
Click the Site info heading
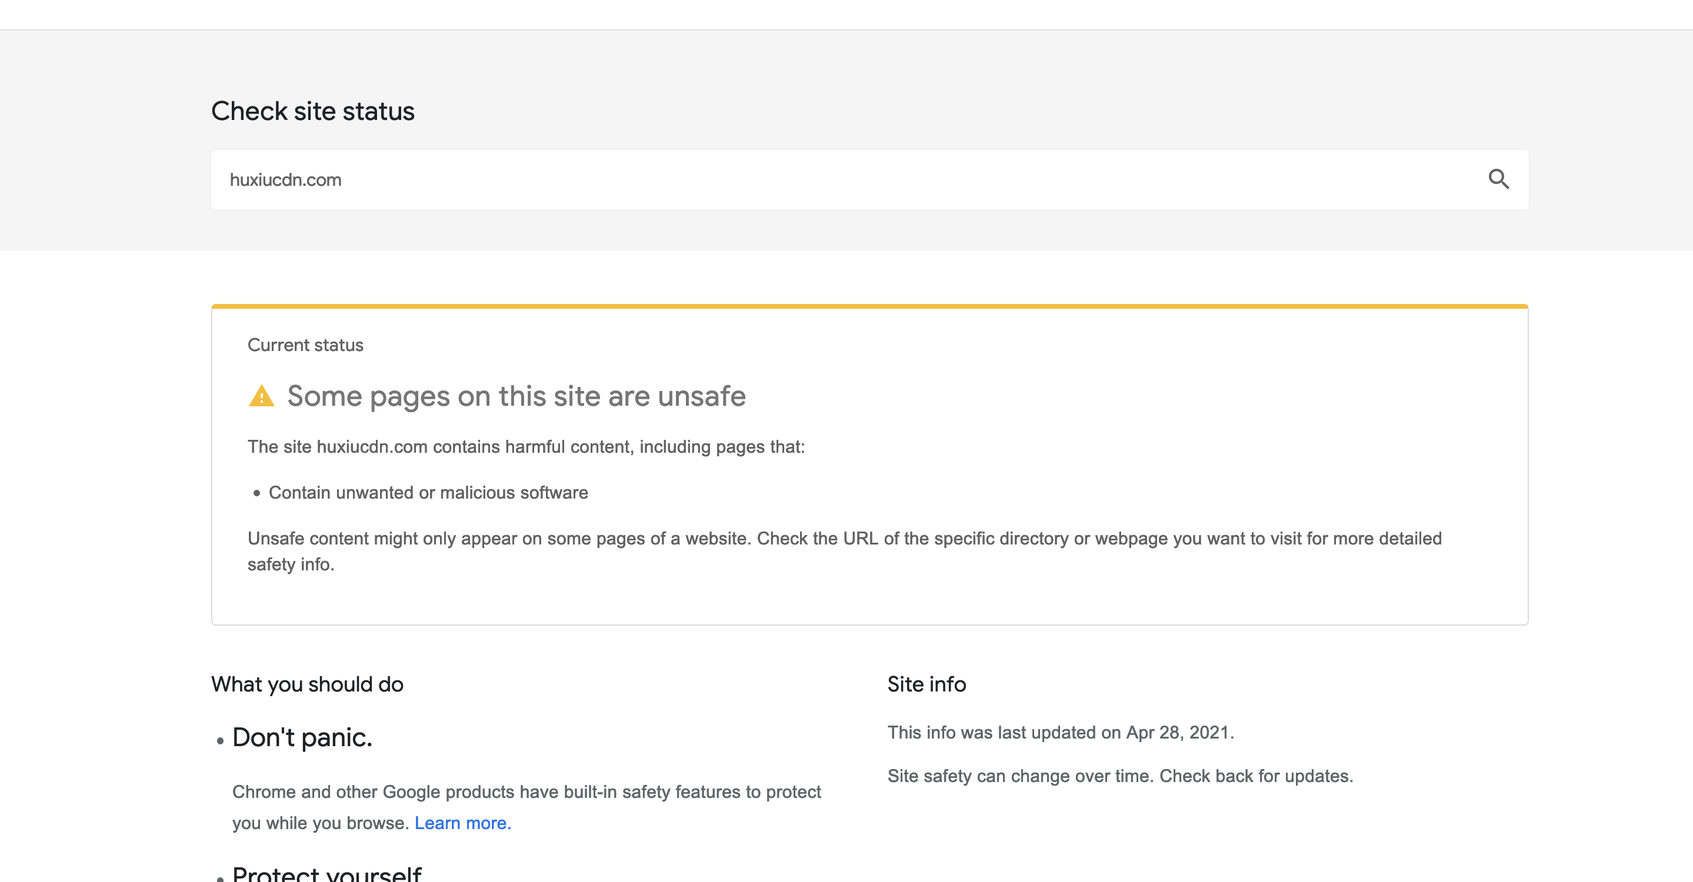click(x=927, y=684)
